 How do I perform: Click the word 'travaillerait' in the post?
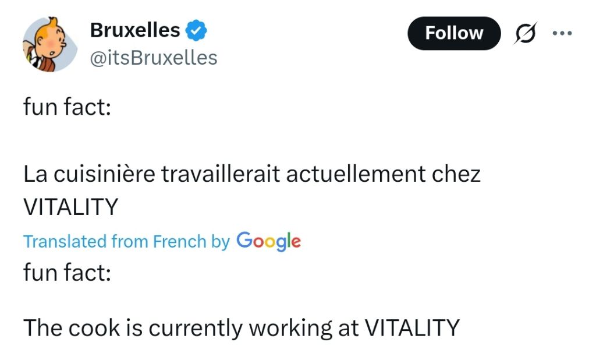tap(221, 174)
